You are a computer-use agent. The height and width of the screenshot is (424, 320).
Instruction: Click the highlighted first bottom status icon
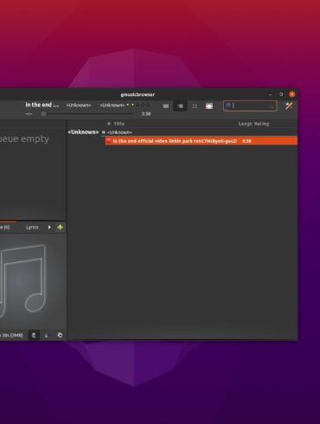pos(34,335)
